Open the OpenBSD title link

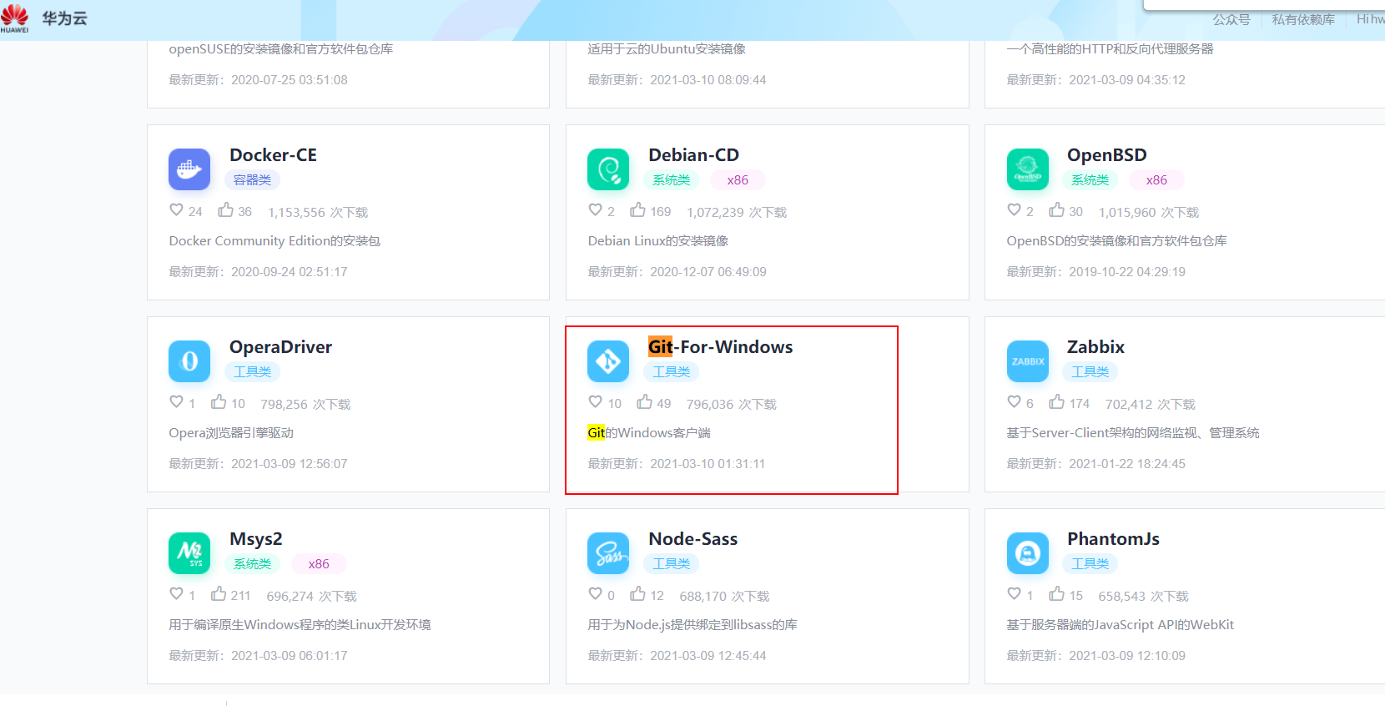(1106, 155)
